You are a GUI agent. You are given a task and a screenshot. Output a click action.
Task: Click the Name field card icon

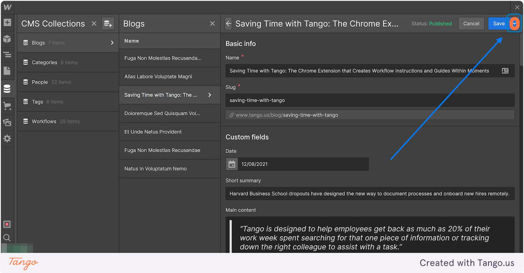505,71
